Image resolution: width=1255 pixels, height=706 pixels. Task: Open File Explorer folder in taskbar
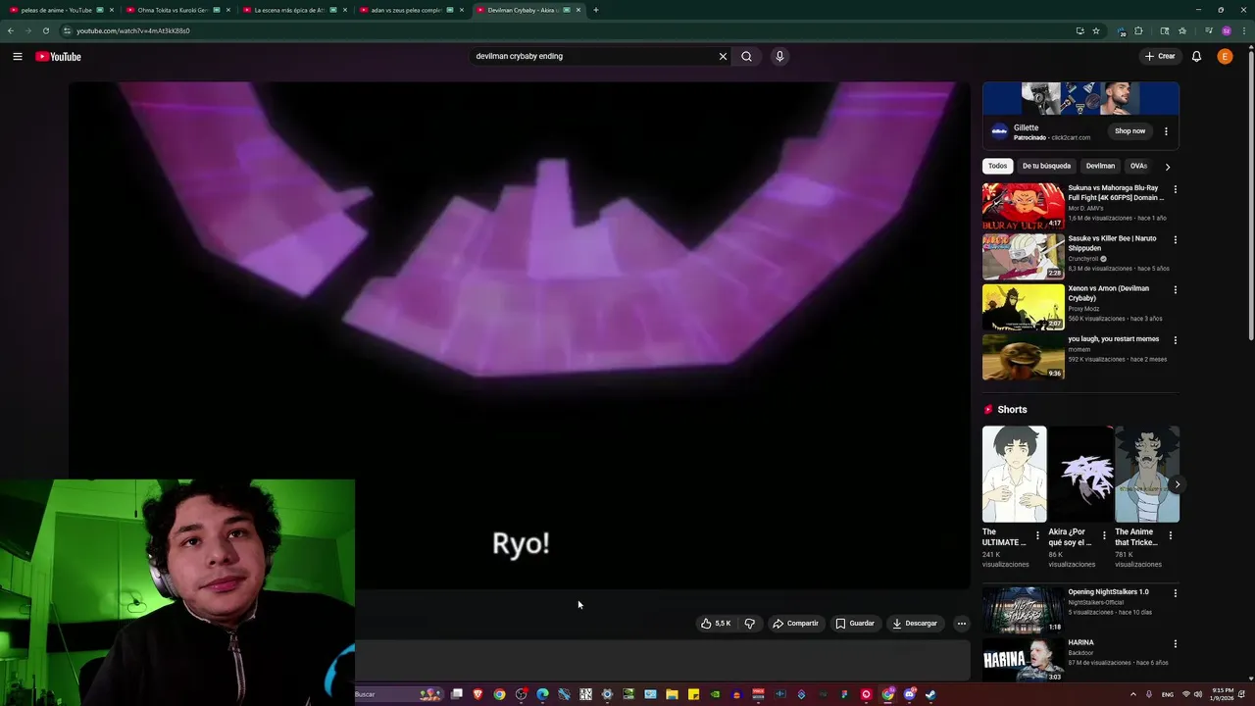(x=672, y=694)
